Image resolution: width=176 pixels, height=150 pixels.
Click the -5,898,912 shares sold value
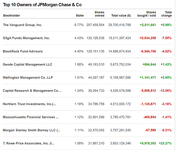coord(148,91)
